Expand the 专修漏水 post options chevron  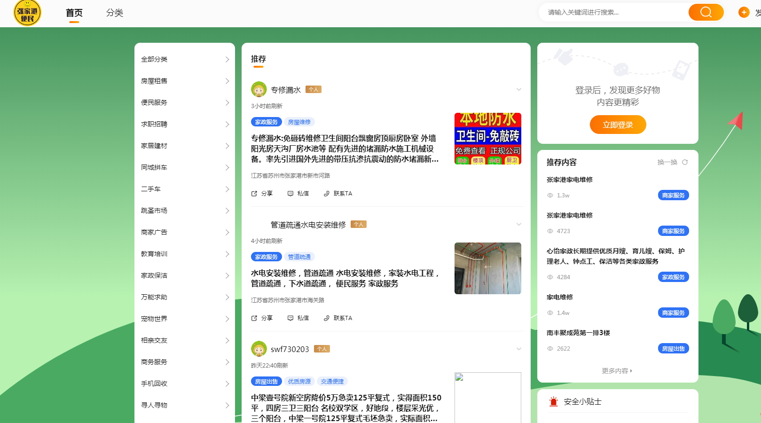coord(519,89)
